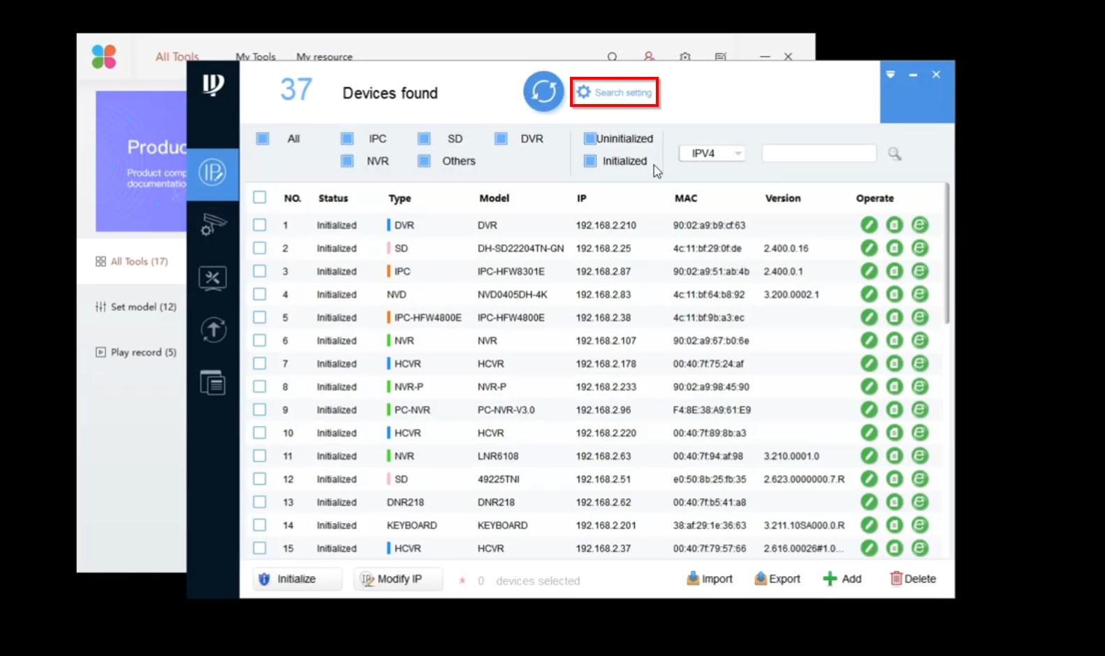Toggle the Uninitialized filter checkbox
This screenshot has width=1105, height=656.
pos(590,138)
